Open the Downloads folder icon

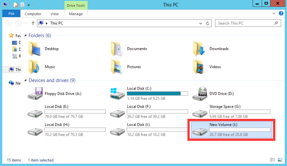[199, 49]
